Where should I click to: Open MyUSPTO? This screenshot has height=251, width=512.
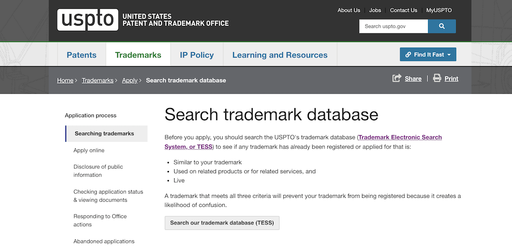coord(439,10)
